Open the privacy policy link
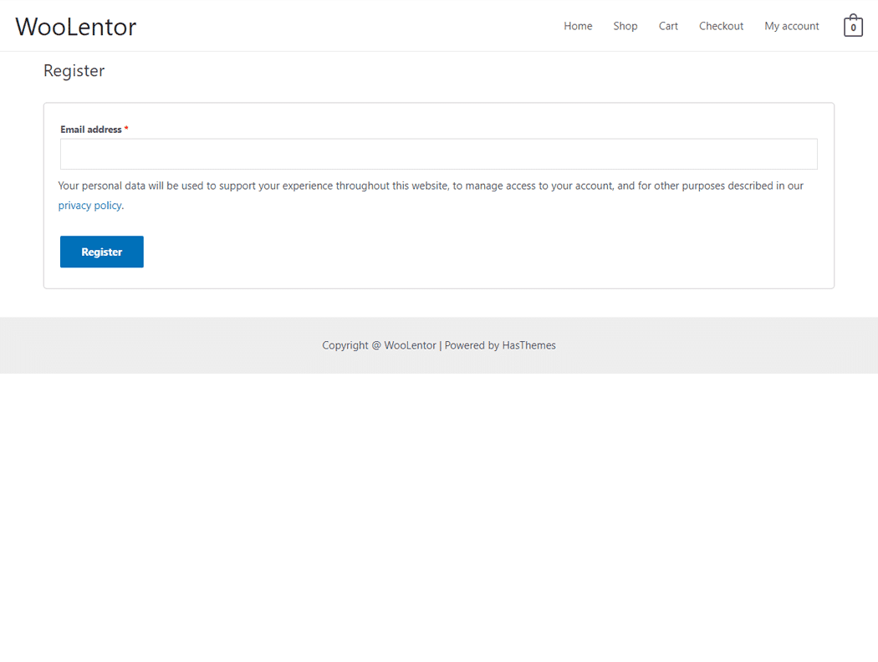The height and width of the screenshot is (662, 878). coord(89,206)
